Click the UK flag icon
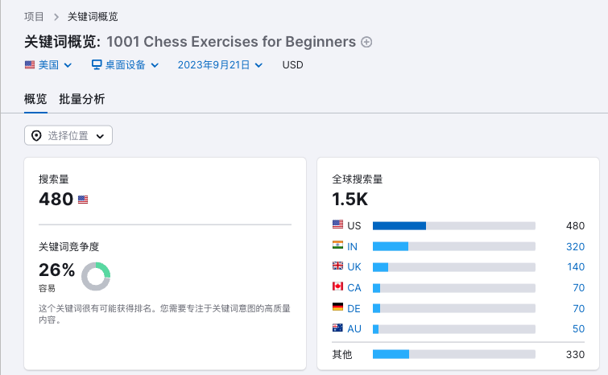This screenshot has width=608, height=375. (x=337, y=266)
